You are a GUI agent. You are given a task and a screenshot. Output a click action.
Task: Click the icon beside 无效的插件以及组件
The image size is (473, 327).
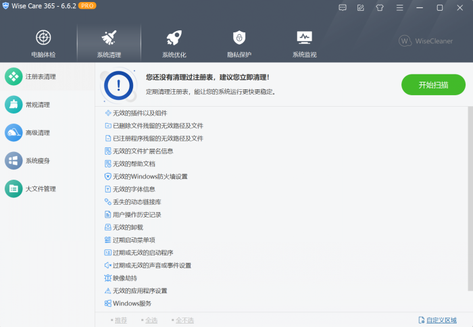click(x=107, y=113)
